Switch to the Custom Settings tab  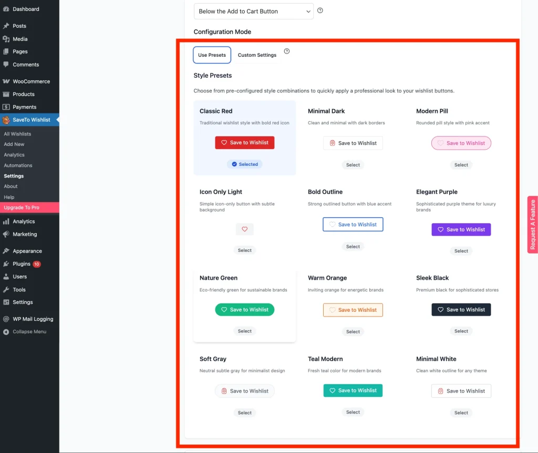point(257,55)
